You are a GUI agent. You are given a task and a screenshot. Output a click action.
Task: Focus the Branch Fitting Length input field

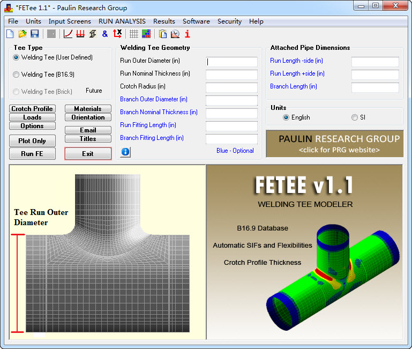click(x=231, y=139)
